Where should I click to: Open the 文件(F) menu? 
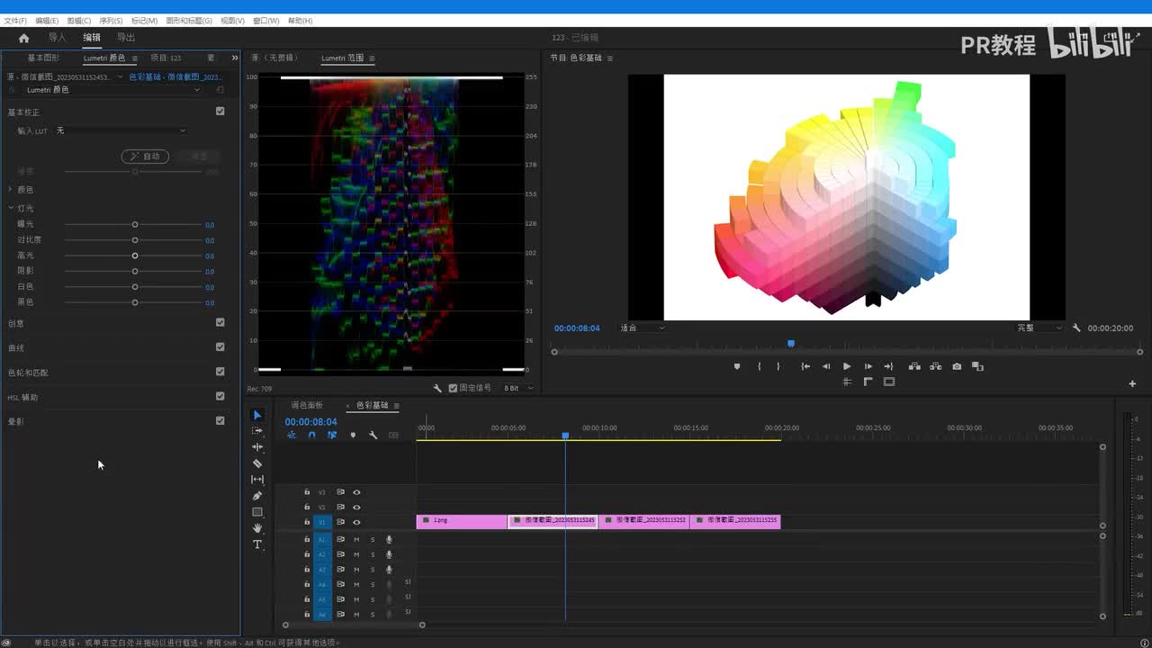pos(15,21)
